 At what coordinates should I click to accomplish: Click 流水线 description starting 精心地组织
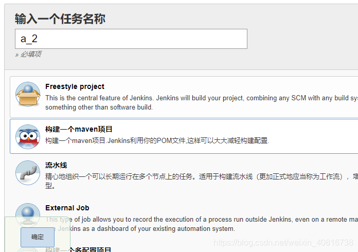[x=202, y=181]
